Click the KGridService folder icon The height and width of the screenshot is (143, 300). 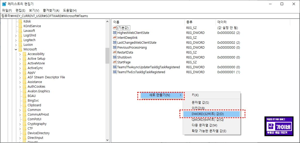click(20, 26)
